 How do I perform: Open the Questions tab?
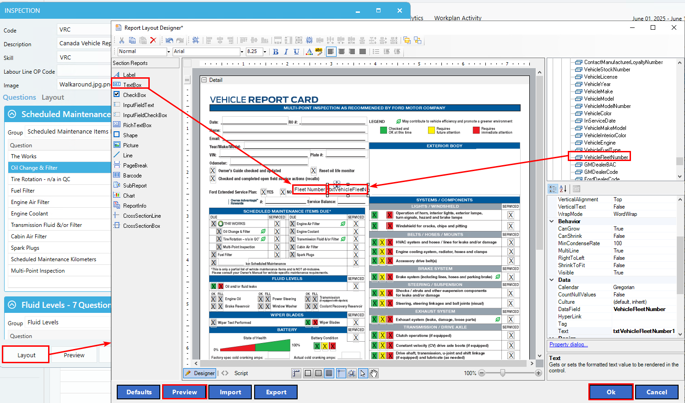(19, 97)
